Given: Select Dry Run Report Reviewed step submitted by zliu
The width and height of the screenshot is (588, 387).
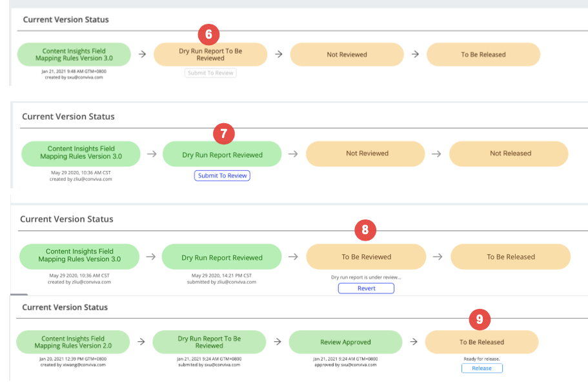Looking at the screenshot, I should (221, 257).
